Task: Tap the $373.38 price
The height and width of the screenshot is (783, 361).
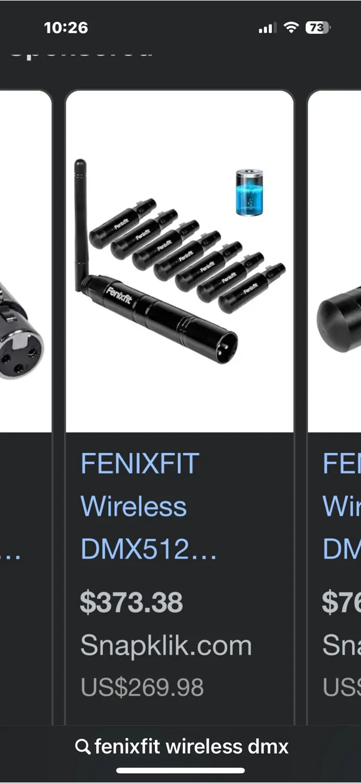Action: [x=132, y=602]
